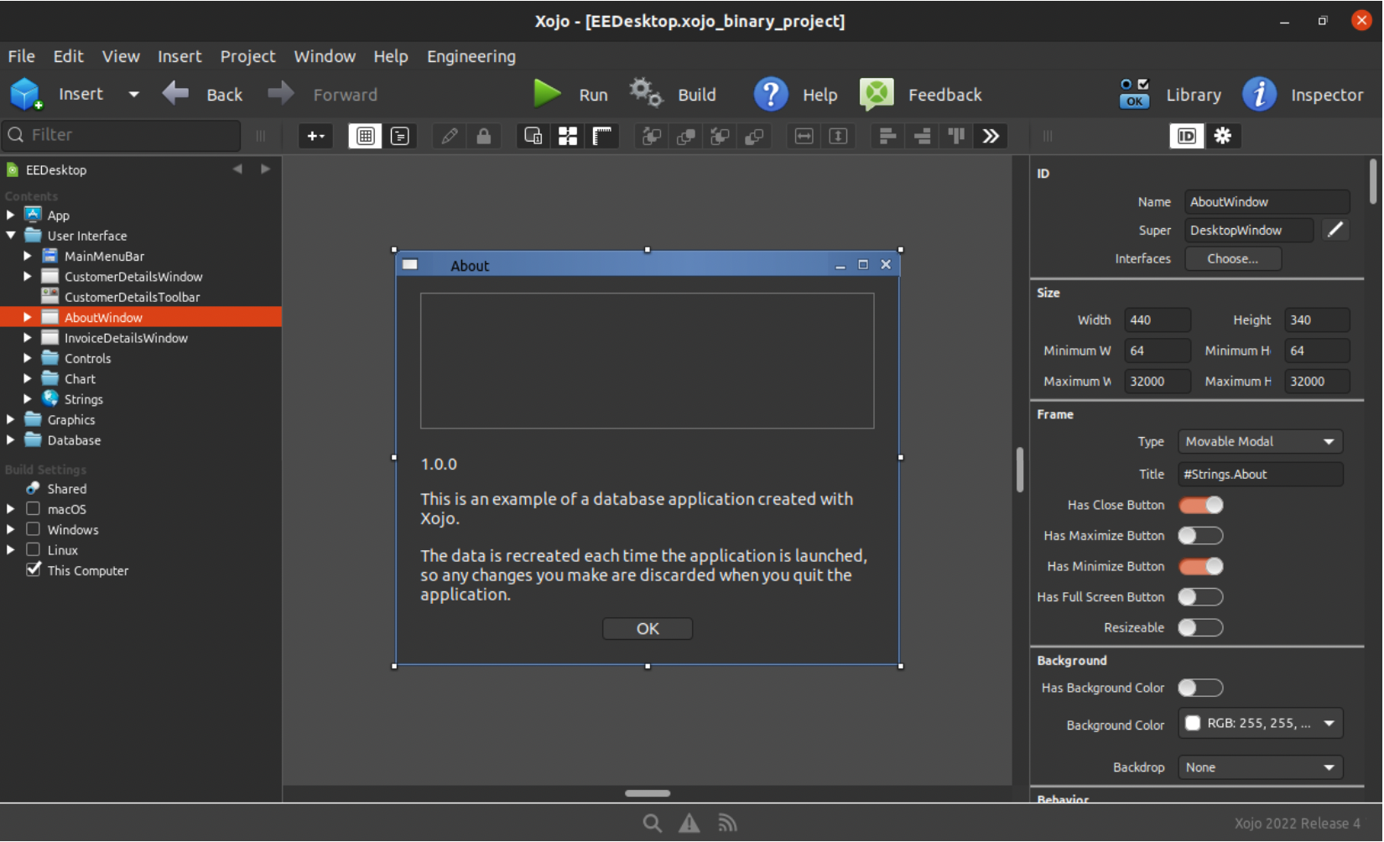Open the Edit menu

pos(69,56)
